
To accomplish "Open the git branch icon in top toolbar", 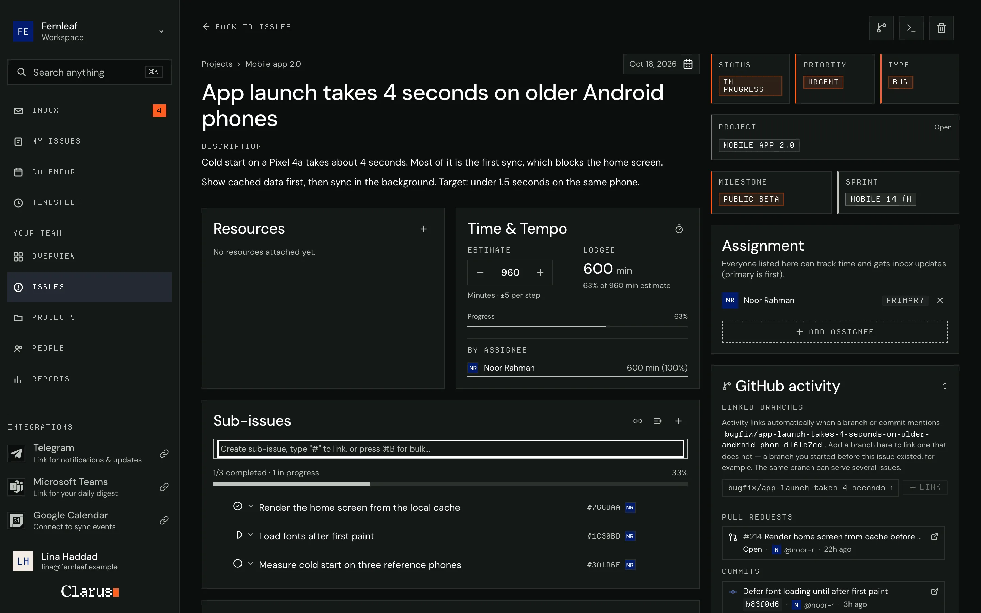I will pyautogui.click(x=881, y=28).
